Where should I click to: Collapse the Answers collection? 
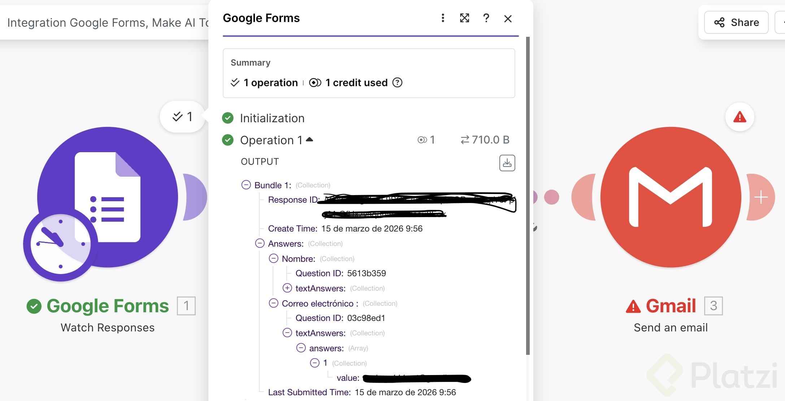click(260, 243)
